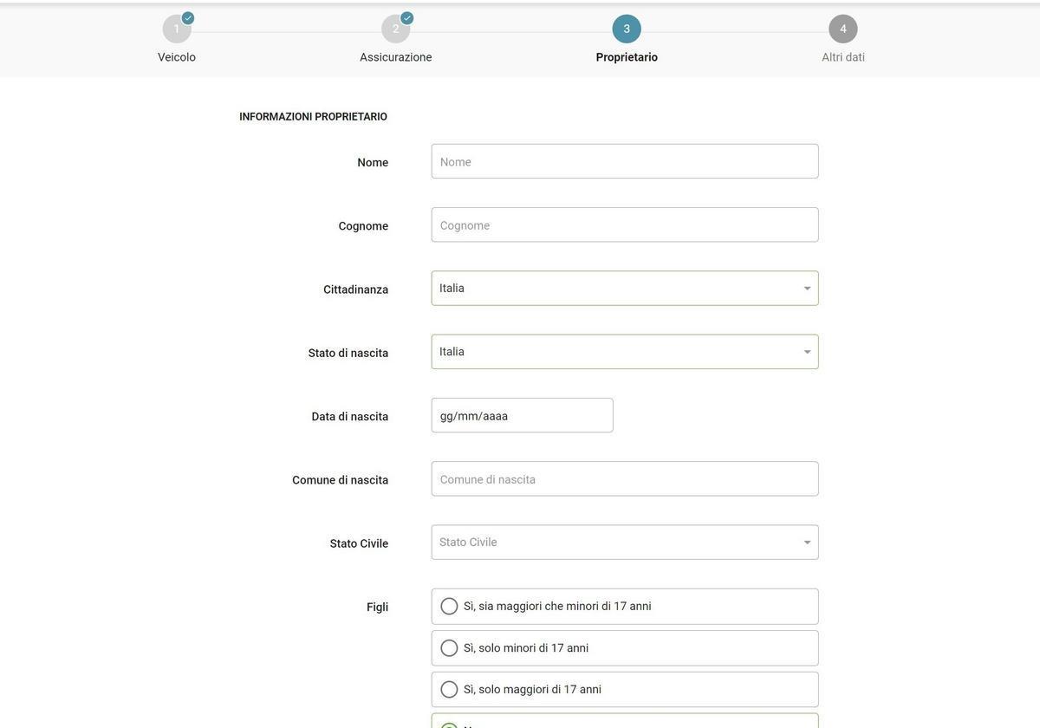Click the checkmark badge on step 1
The width and height of the screenshot is (1040, 728).
188,18
